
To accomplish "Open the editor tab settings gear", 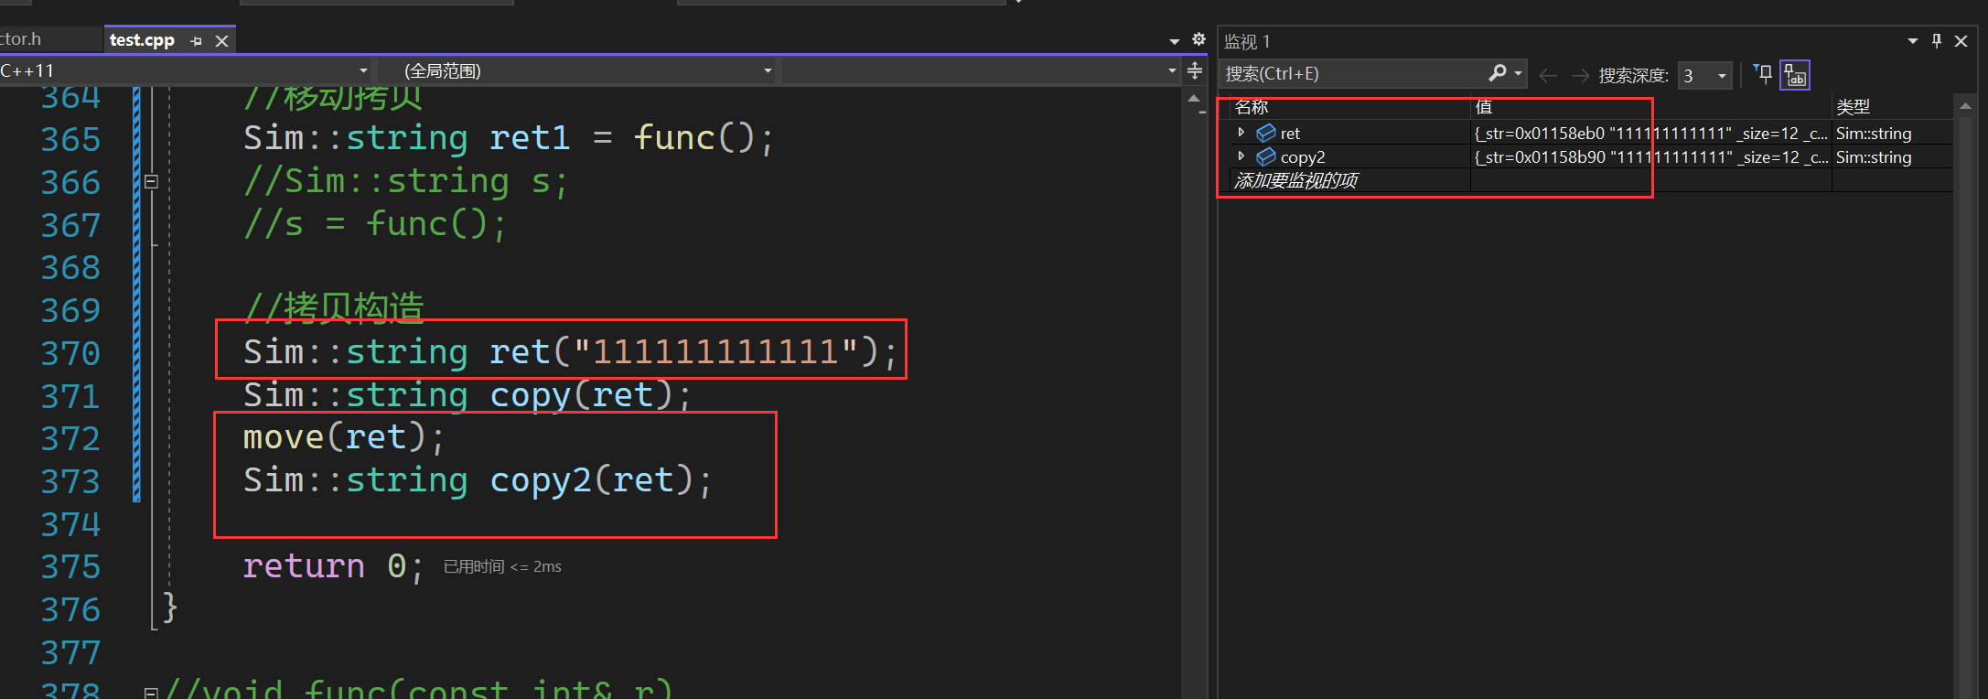I will pyautogui.click(x=1198, y=39).
